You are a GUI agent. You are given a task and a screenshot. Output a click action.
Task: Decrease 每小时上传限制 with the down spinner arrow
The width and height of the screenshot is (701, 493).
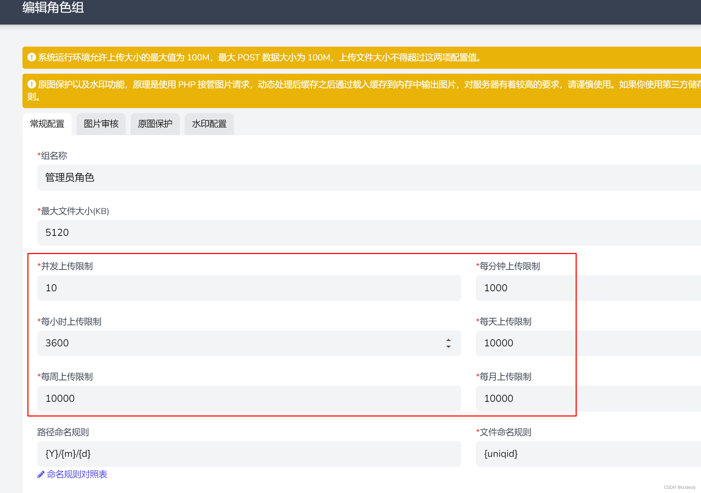448,347
